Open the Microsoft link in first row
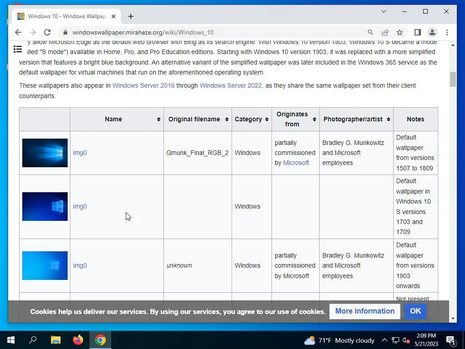Screen dimensions: 465x349 coord(296,163)
